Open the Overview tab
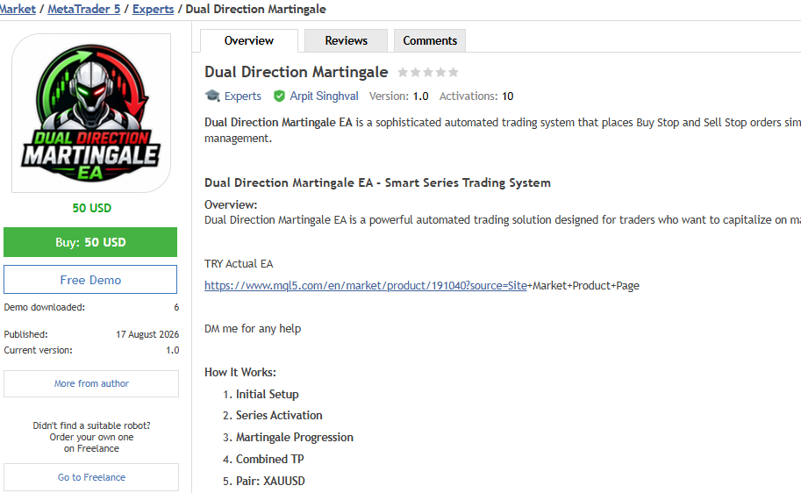 (249, 40)
